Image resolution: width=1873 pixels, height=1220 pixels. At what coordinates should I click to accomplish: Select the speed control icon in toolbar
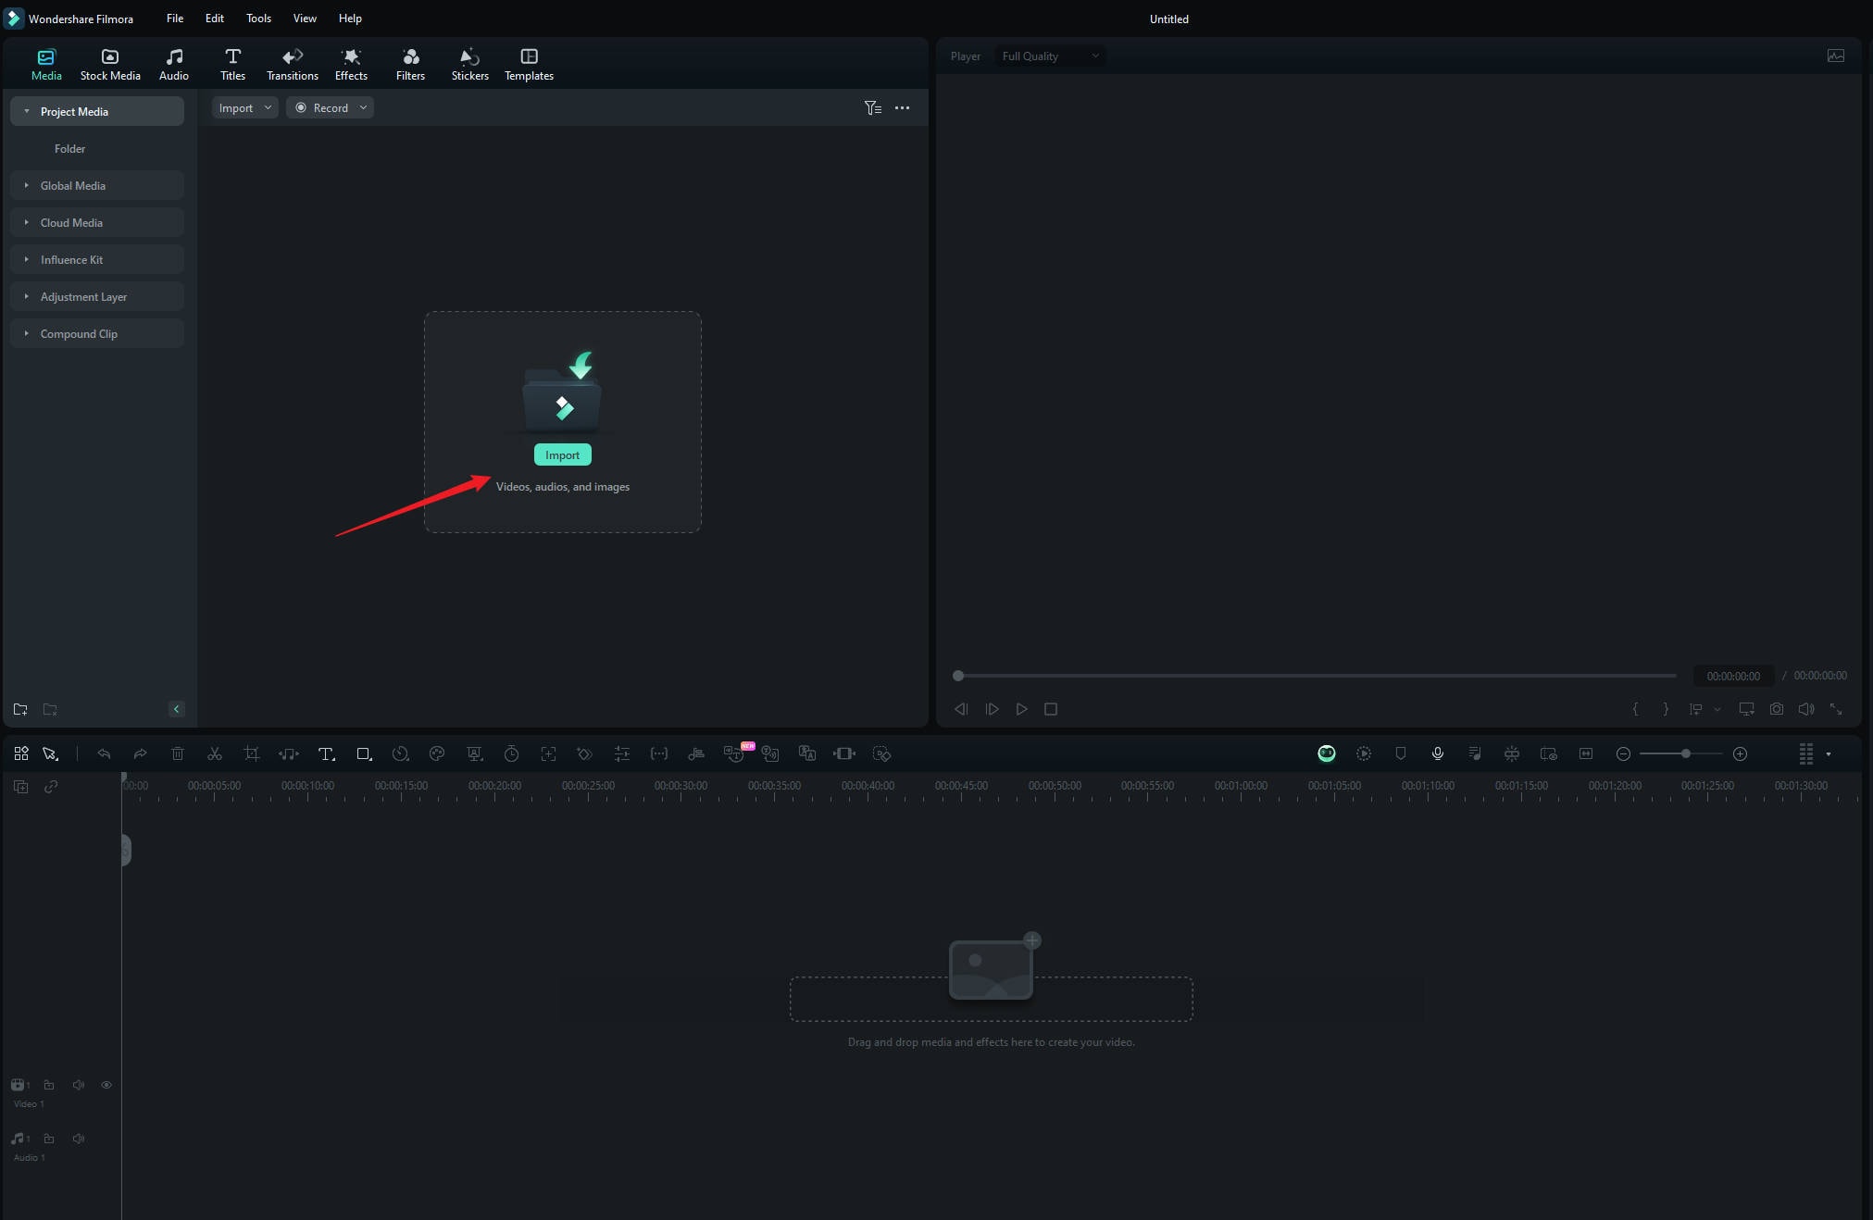click(400, 753)
